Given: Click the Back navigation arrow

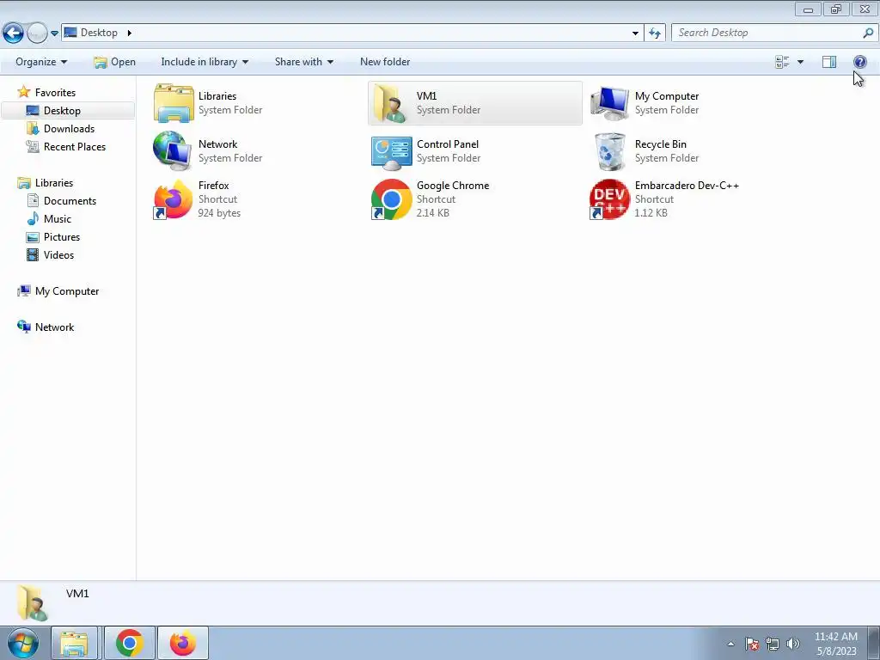Looking at the screenshot, I should pos(14,34).
